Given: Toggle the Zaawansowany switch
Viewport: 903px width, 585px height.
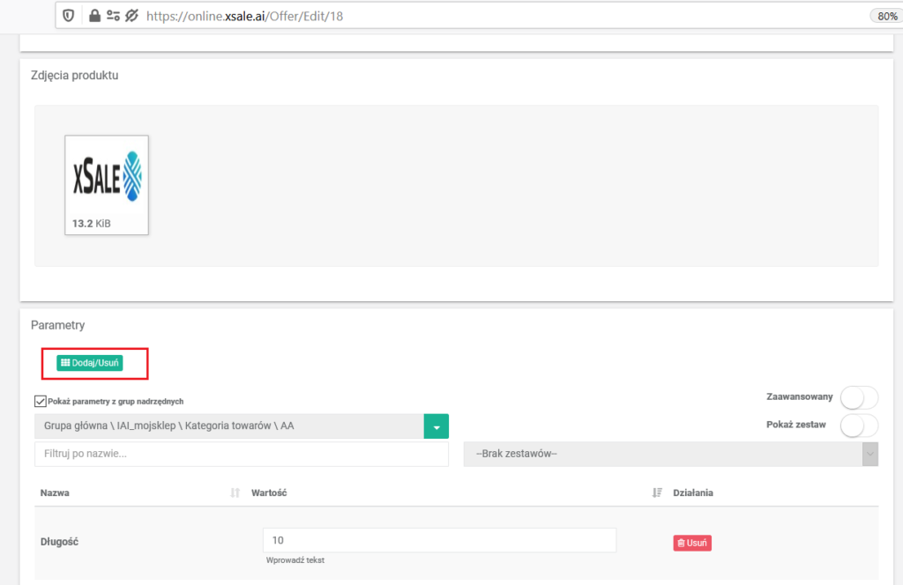Looking at the screenshot, I should (x=858, y=397).
